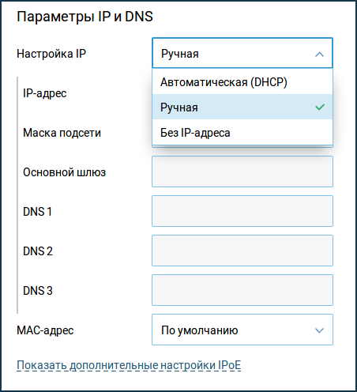Focus the DNS 1 input field

click(x=242, y=211)
